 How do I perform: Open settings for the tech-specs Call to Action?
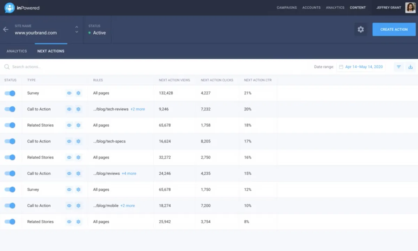[x=78, y=141]
